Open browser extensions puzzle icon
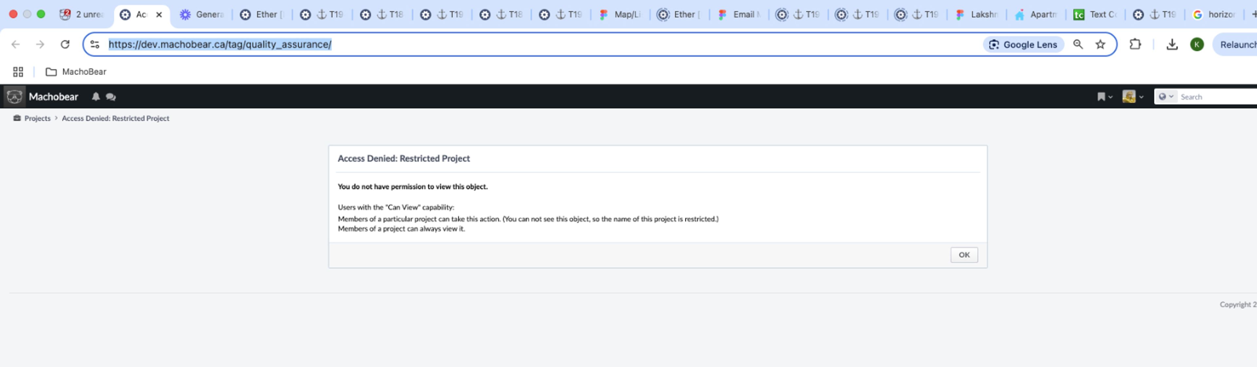 [x=1136, y=44]
